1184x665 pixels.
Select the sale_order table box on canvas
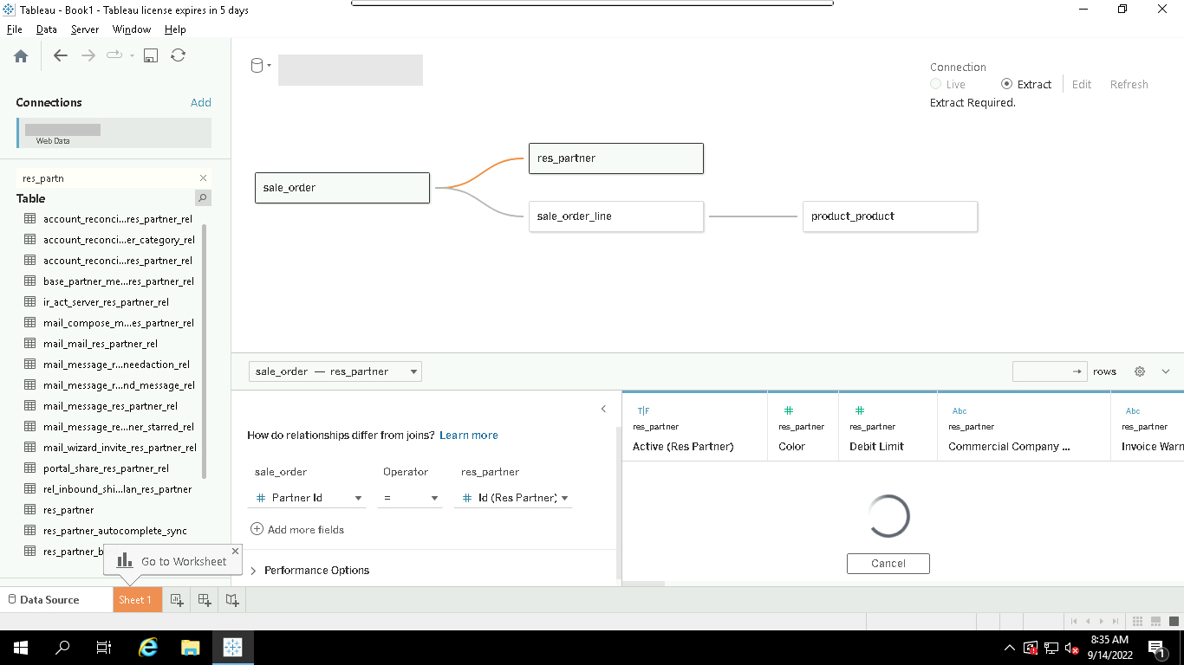point(342,188)
